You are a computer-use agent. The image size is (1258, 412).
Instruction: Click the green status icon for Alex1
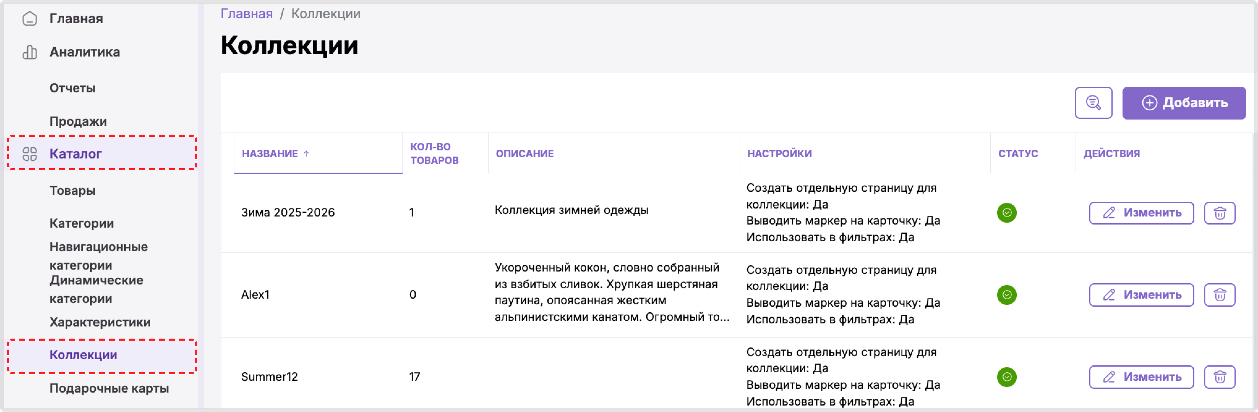1007,294
